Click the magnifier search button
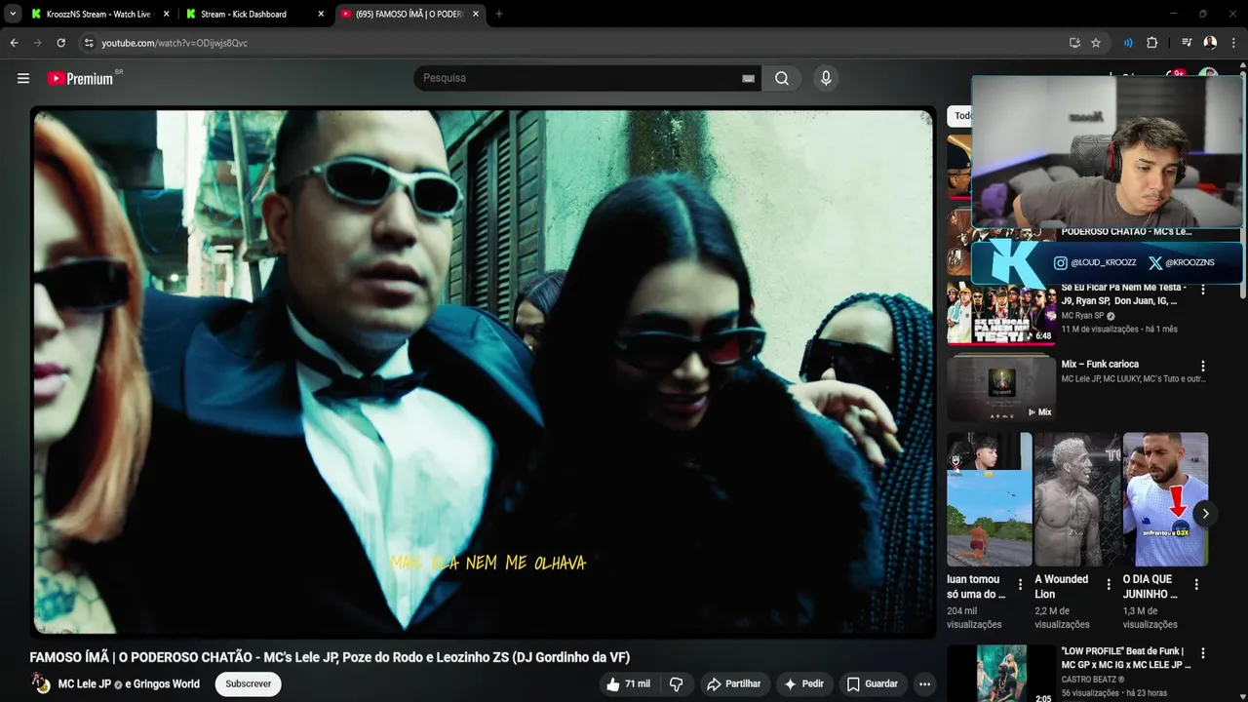The width and height of the screenshot is (1248, 702). (x=782, y=78)
